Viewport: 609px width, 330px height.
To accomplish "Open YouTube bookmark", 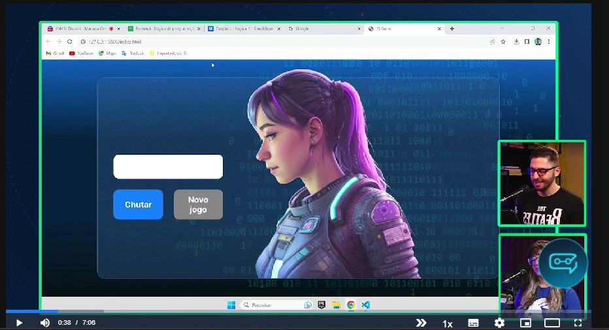I will point(81,53).
